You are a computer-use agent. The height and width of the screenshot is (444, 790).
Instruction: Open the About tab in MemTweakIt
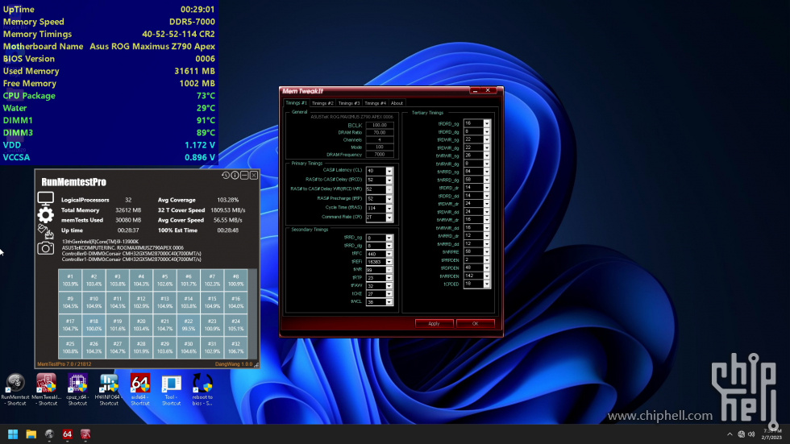click(397, 103)
